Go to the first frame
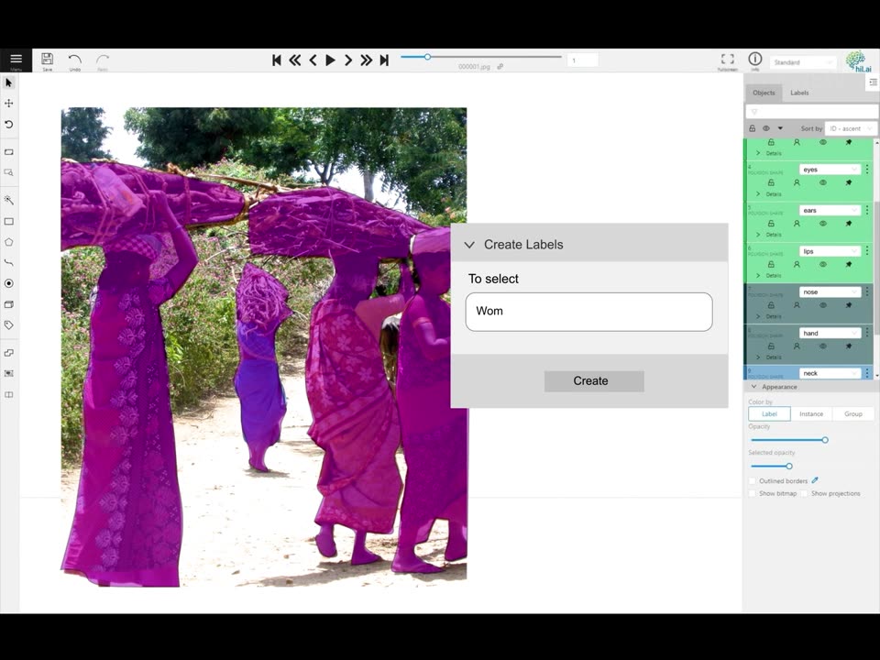This screenshot has height=660, width=880. pos(276,60)
